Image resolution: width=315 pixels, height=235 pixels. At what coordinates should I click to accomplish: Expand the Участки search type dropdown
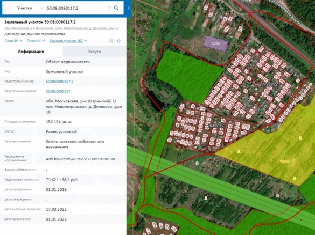[x=30, y=8]
